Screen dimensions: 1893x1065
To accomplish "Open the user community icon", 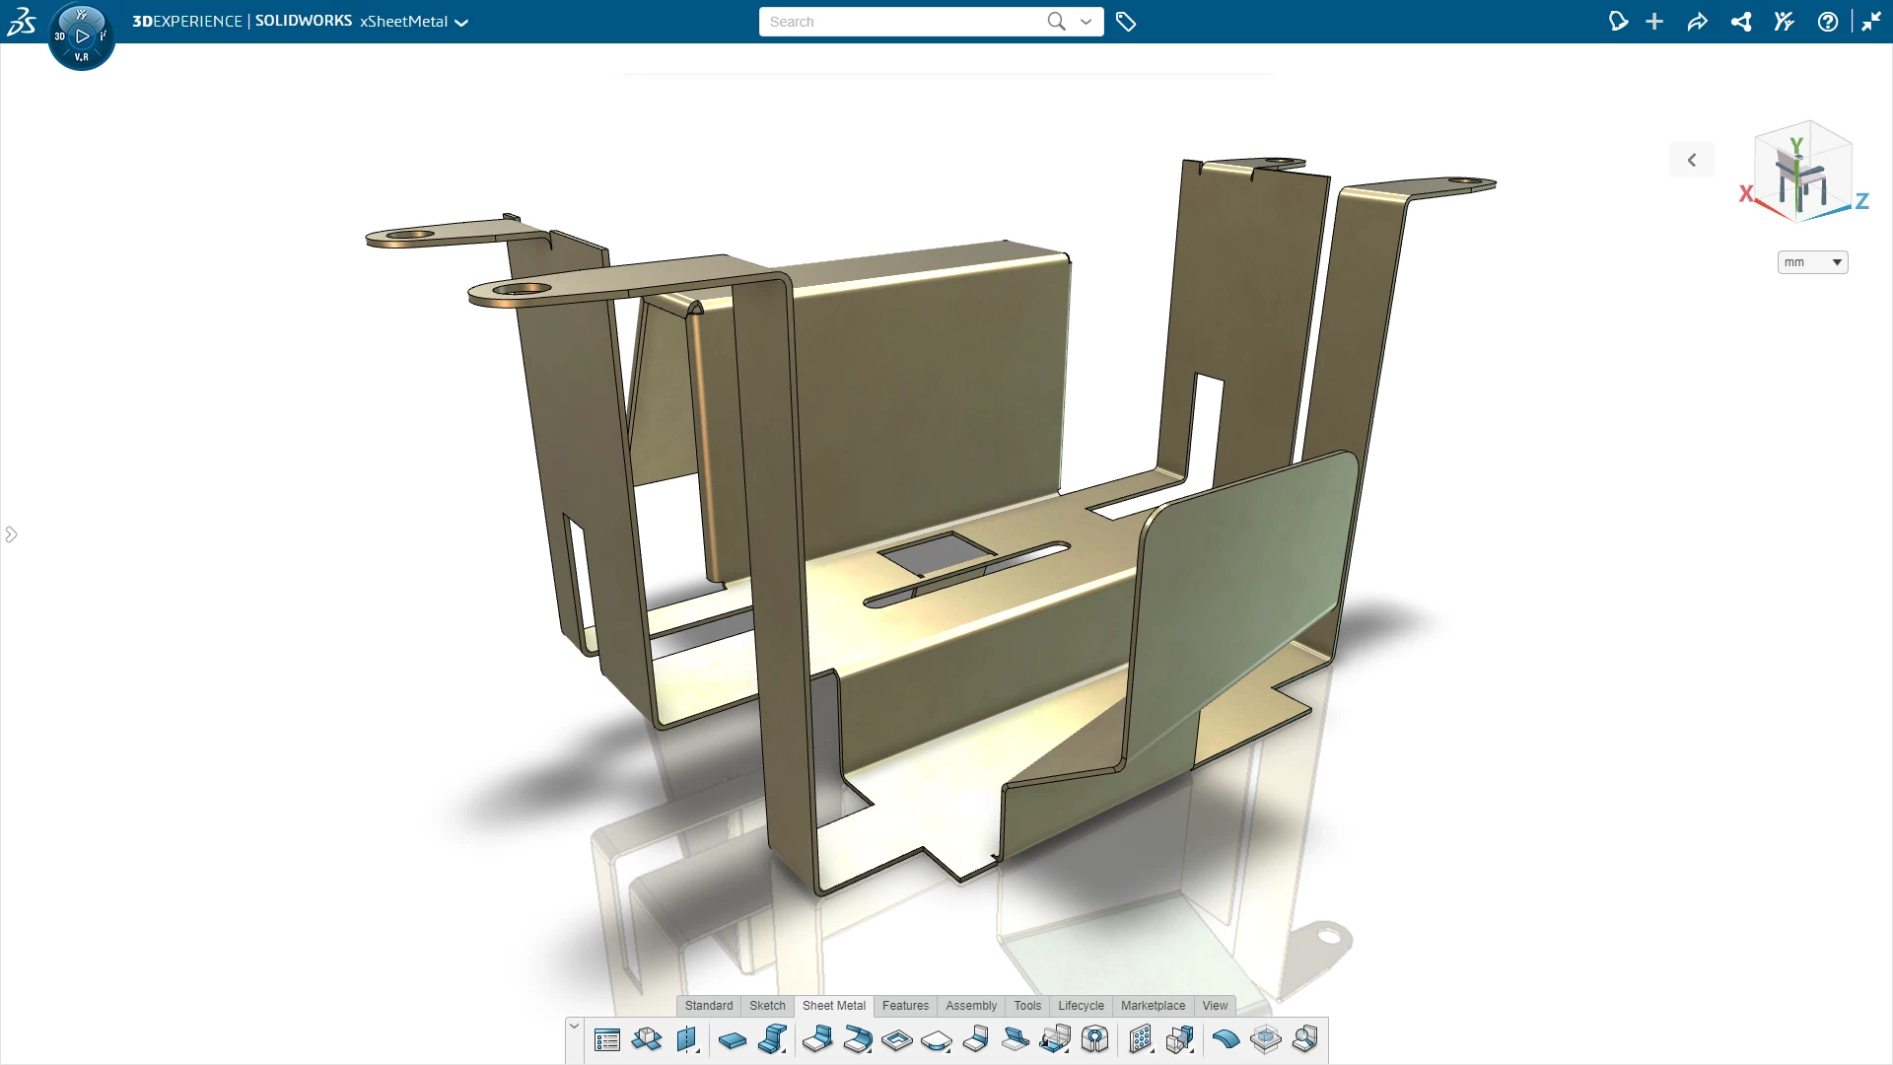I will pos(1784,22).
